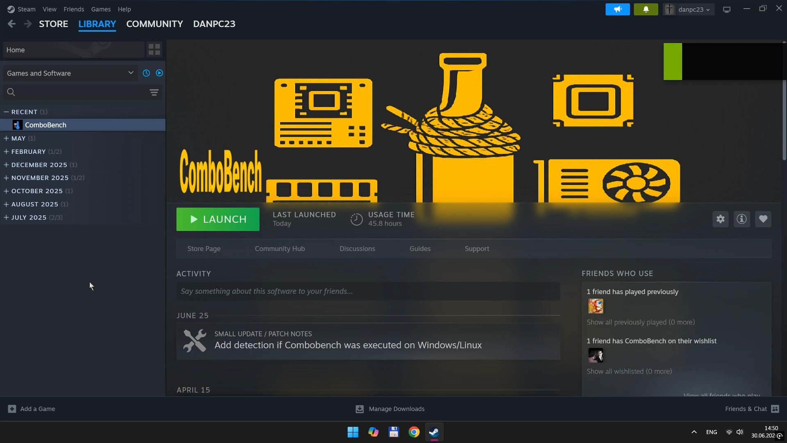Viewport: 787px width, 443px height.
Task: Open the danpc23 account dropdown
Action: click(x=689, y=9)
